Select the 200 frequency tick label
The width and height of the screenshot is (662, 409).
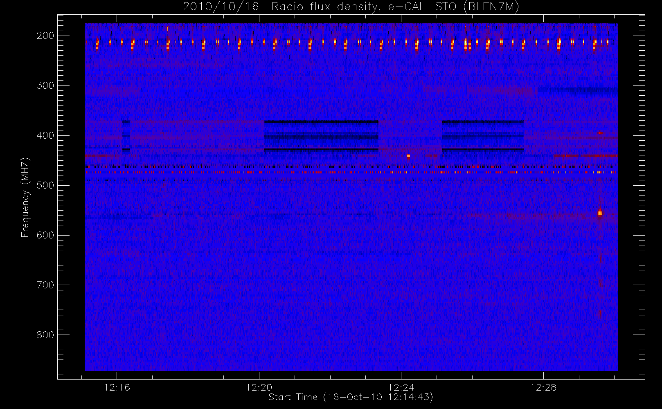point(45,36)
